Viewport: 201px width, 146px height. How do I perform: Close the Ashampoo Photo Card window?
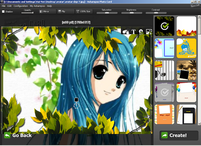(199, 2)
